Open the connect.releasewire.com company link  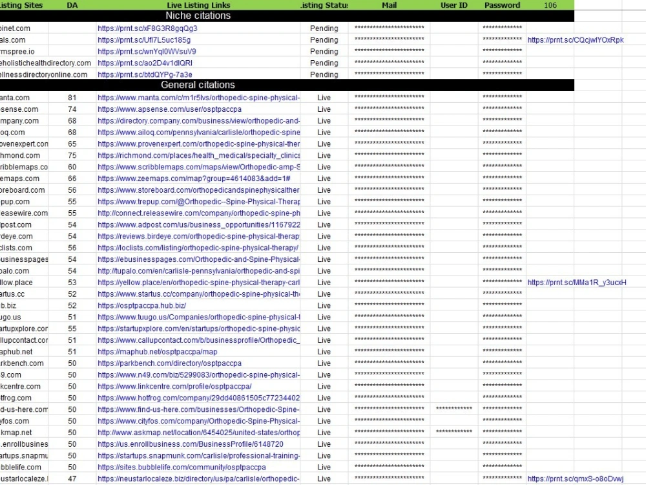[198, 213]
